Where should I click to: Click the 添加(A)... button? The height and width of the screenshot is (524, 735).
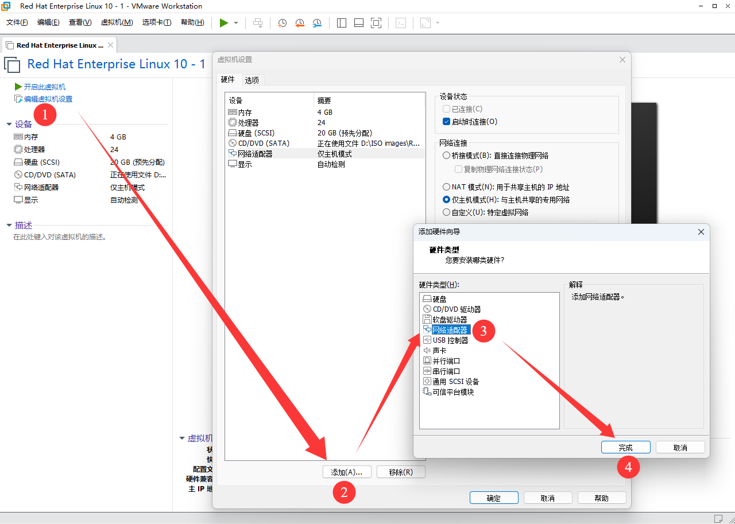tap(346, 472)
